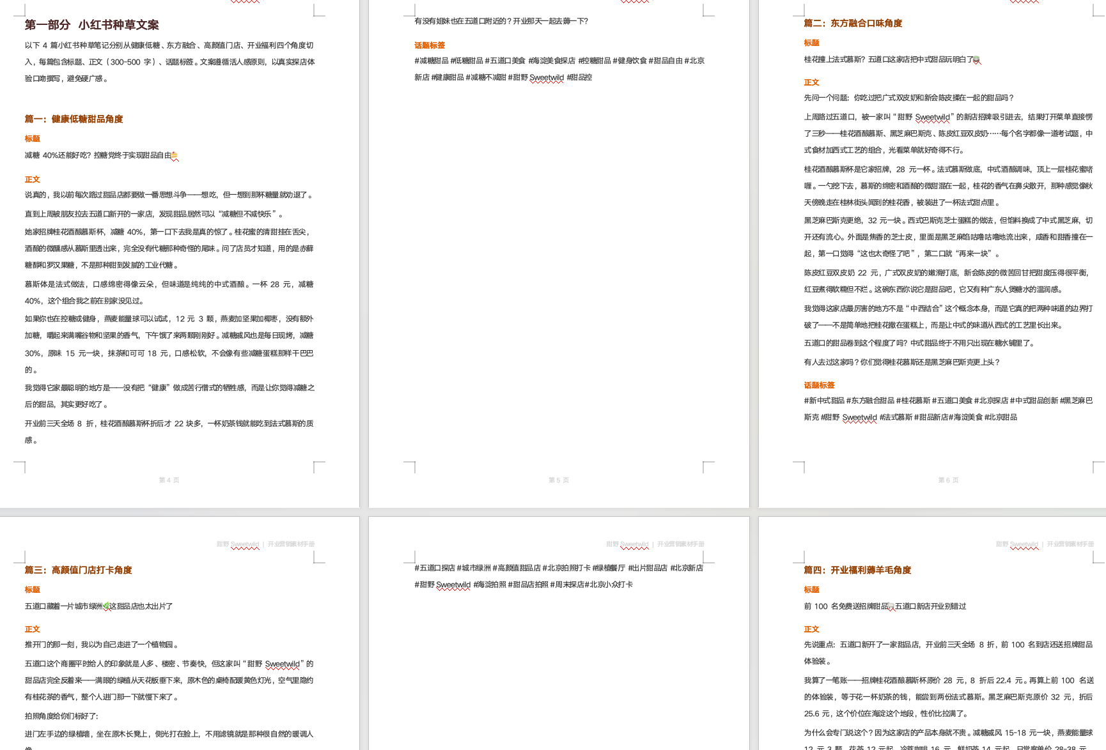The image size is (1106, 750).
Task: Click 标题 subheading under 篇二
Action: (x=811, y=43)
